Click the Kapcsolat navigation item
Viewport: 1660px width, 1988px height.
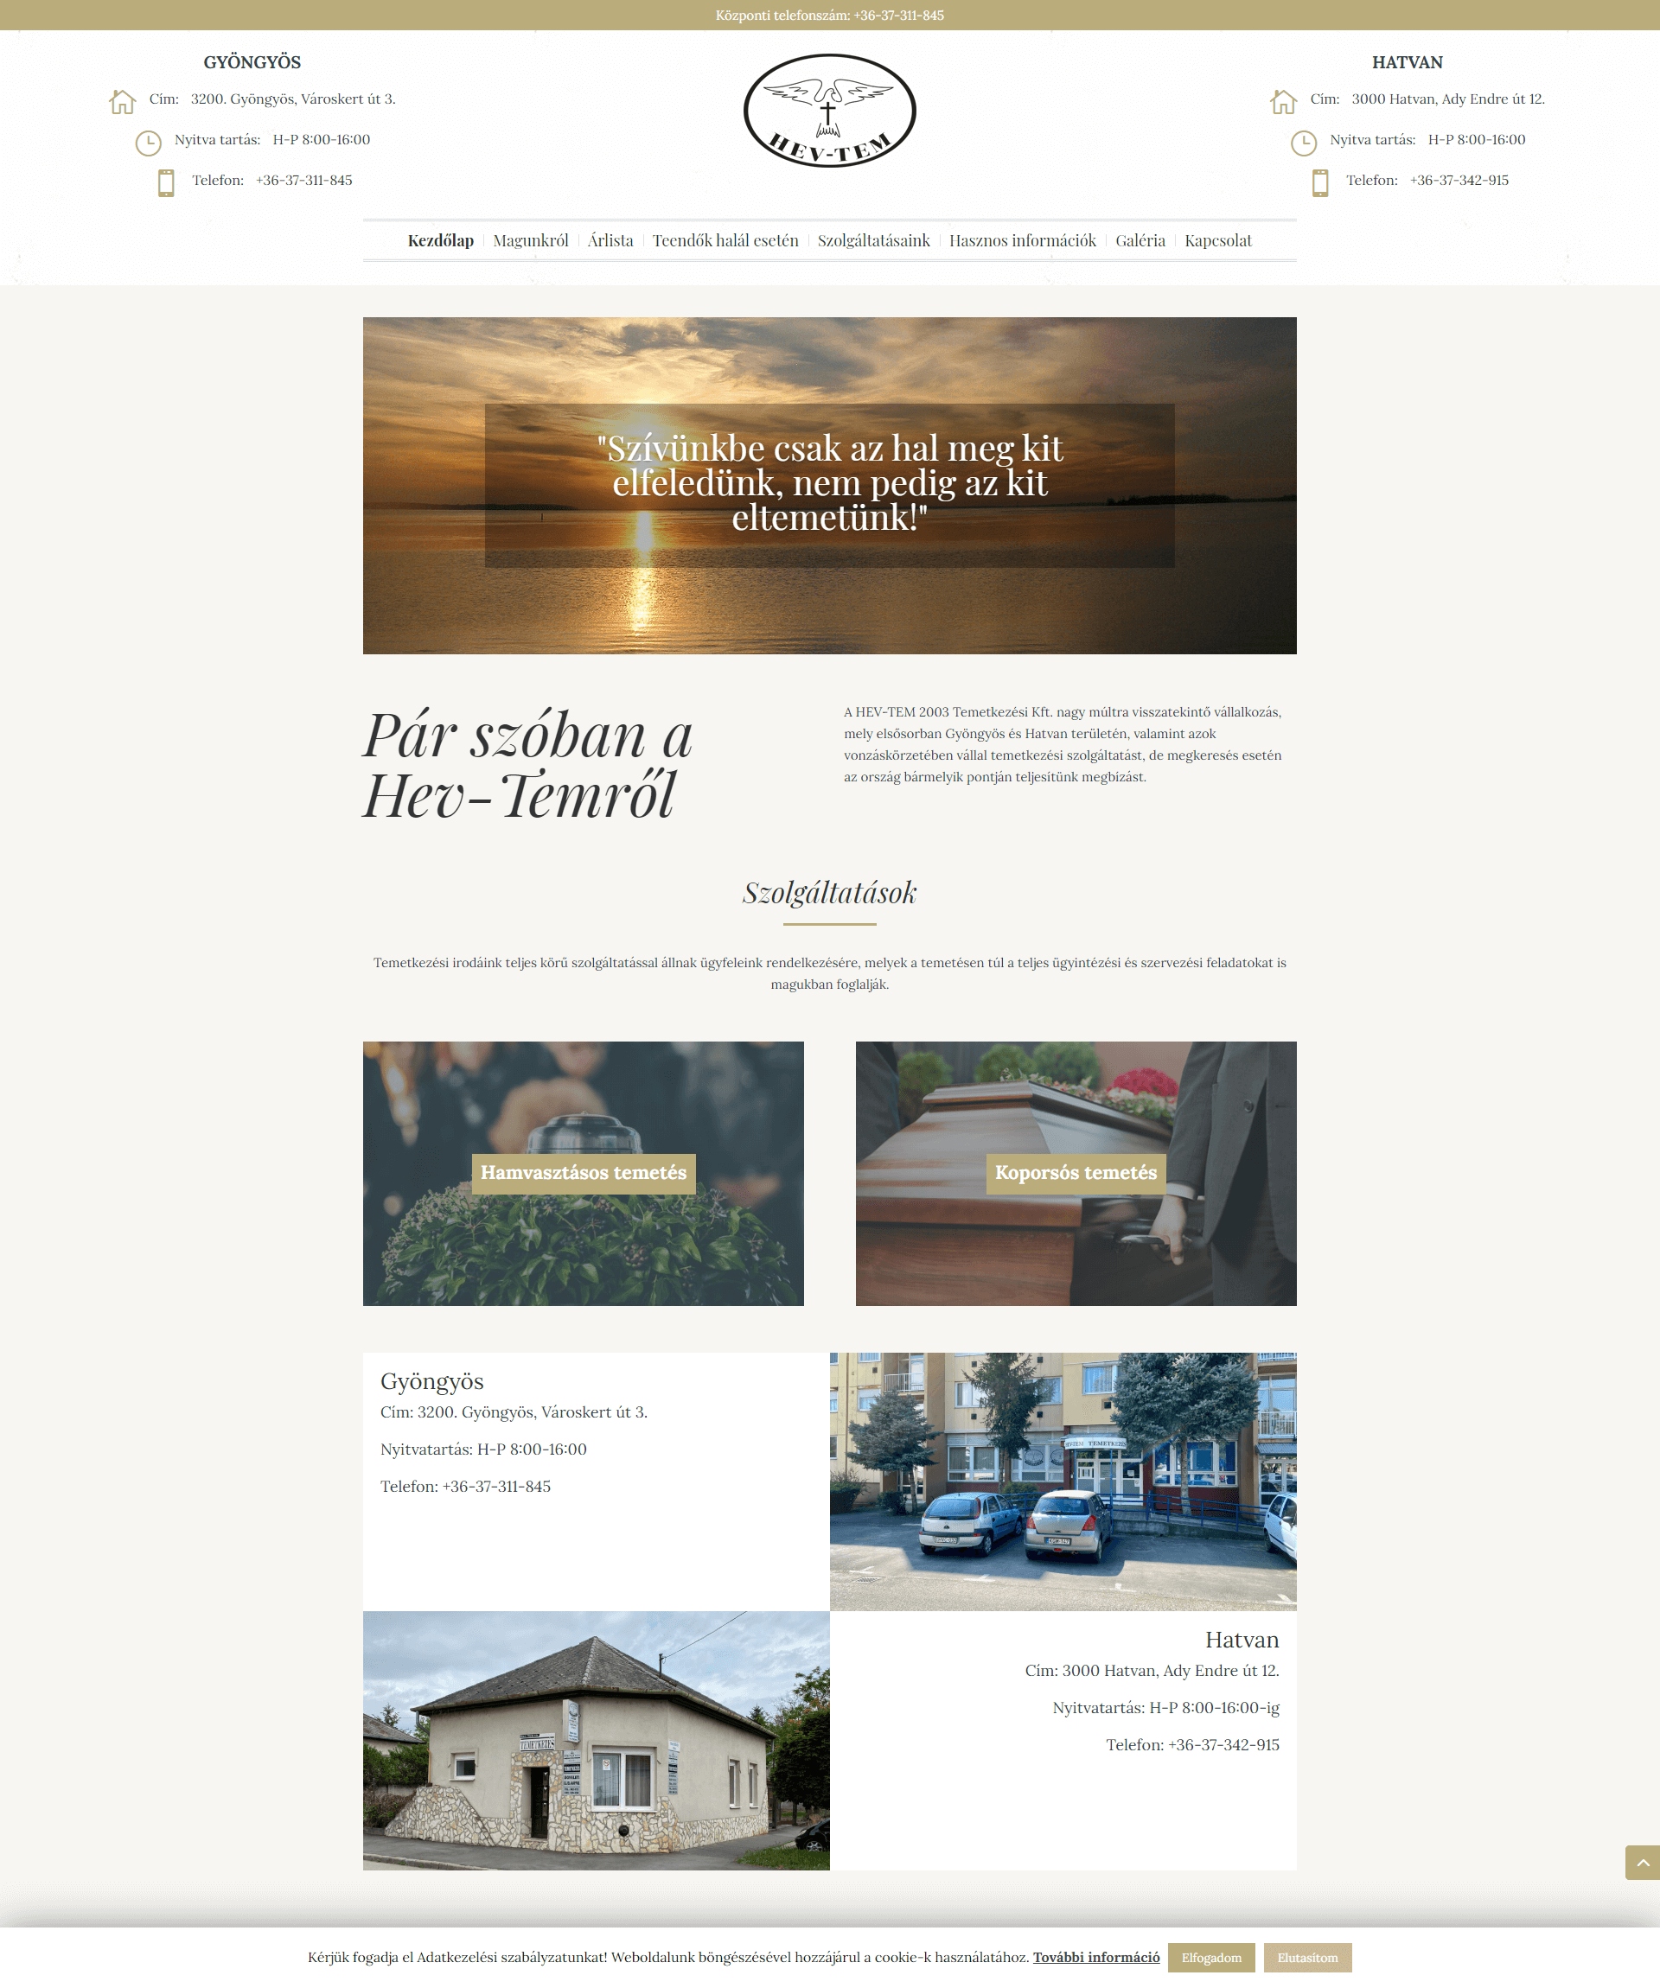point(1217,243)
